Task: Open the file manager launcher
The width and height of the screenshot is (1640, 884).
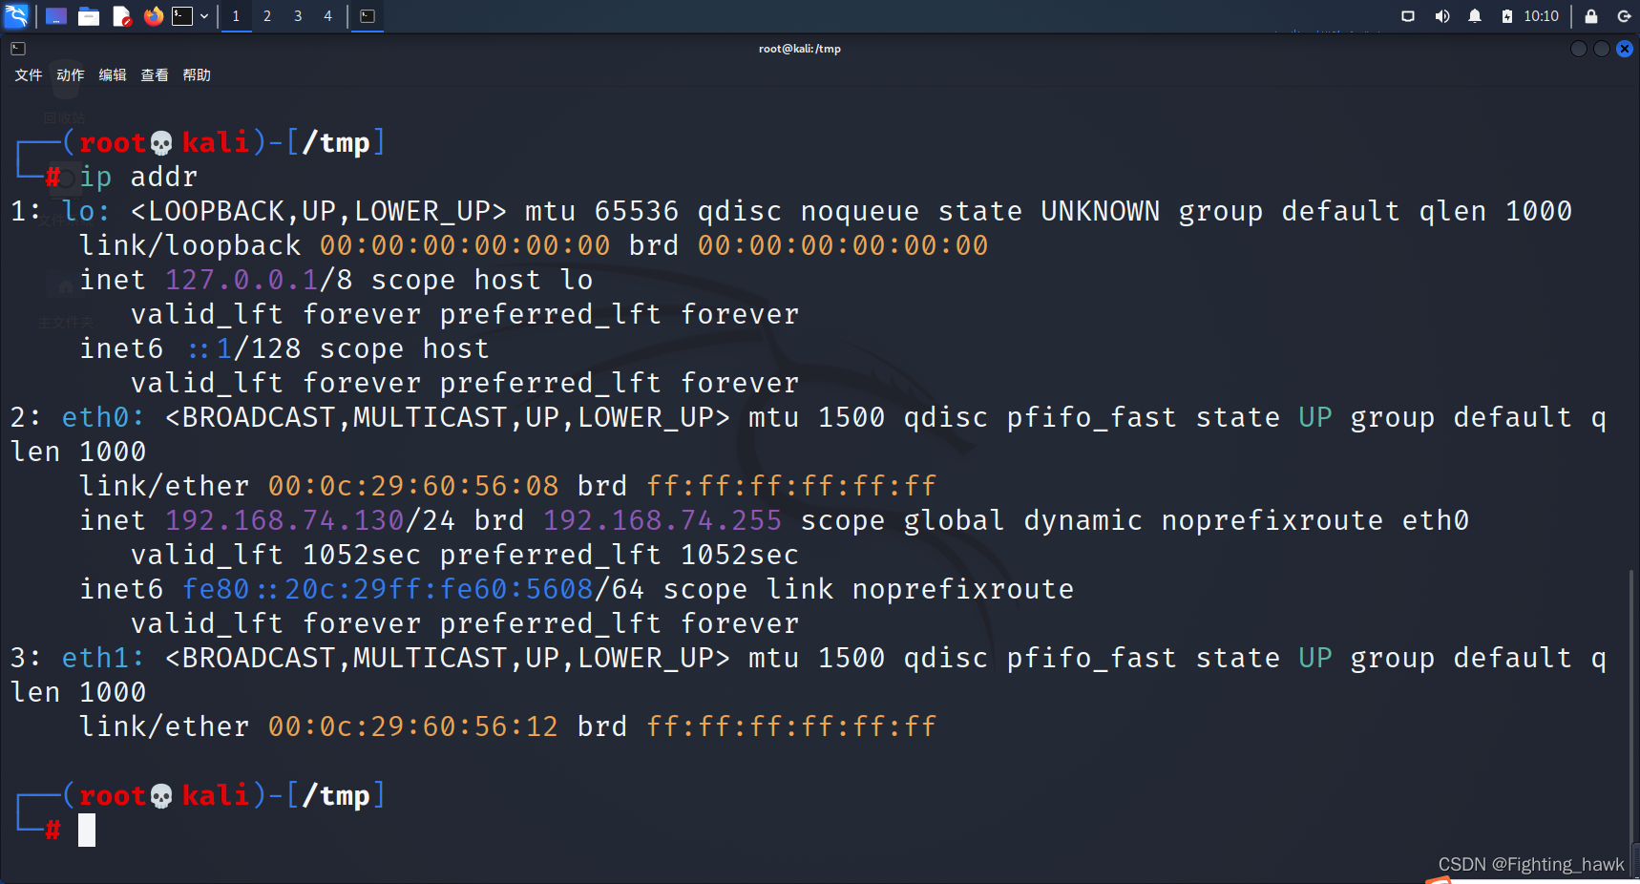Action: pyautogui.click(x=89, y=16)
